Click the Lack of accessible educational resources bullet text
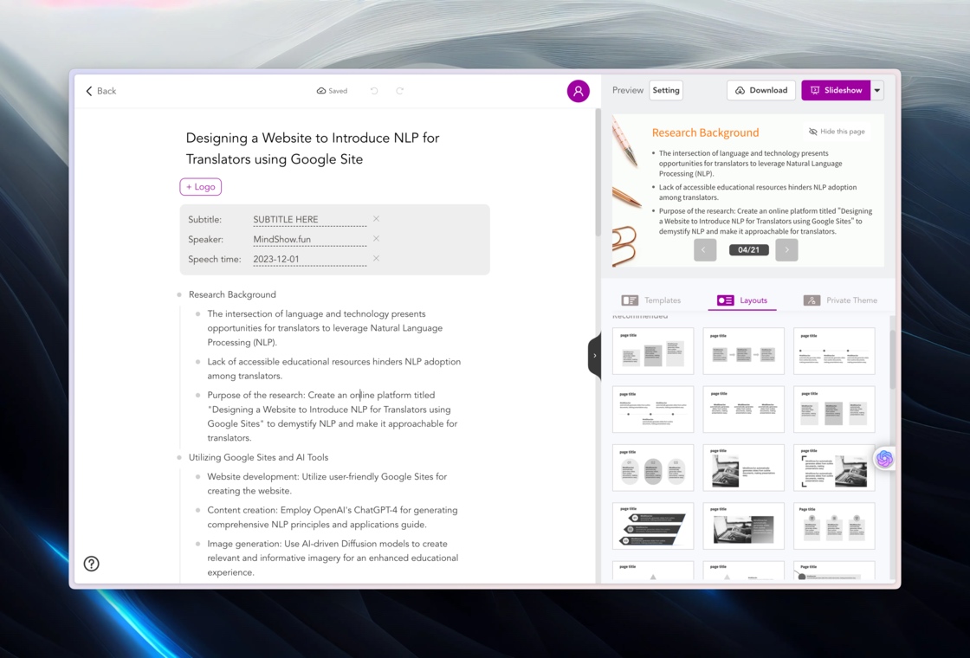970x658 pixels. click(334, 369)
